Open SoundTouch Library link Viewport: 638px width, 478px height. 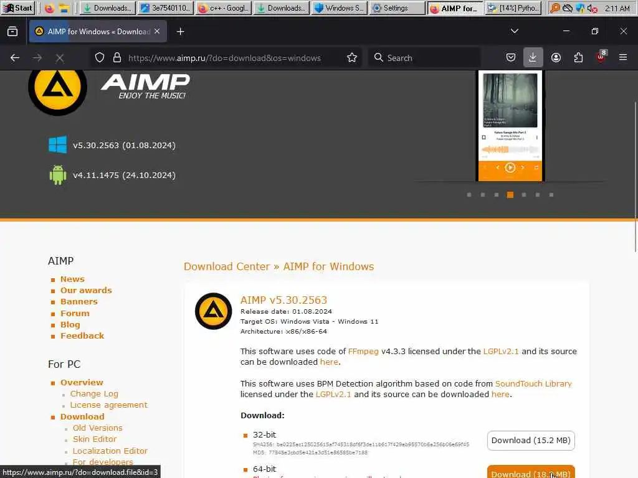[533, 383]
